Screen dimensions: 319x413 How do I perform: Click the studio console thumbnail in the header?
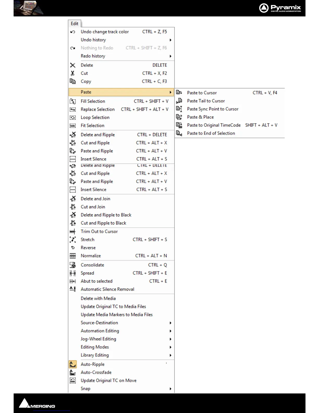tap(29, 8)
